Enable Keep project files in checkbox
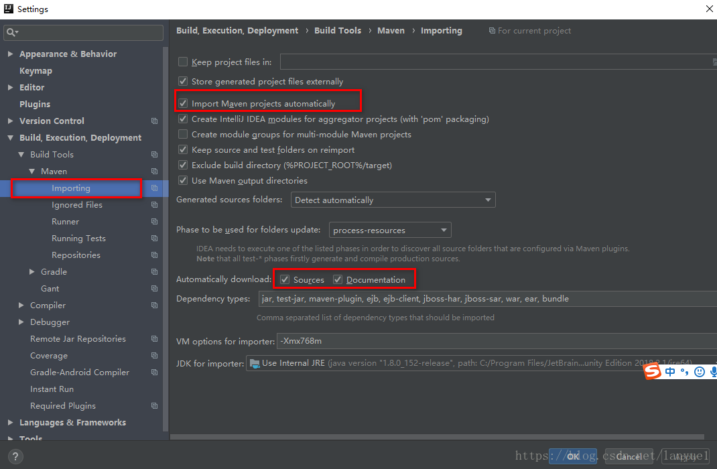 [183, 62]
